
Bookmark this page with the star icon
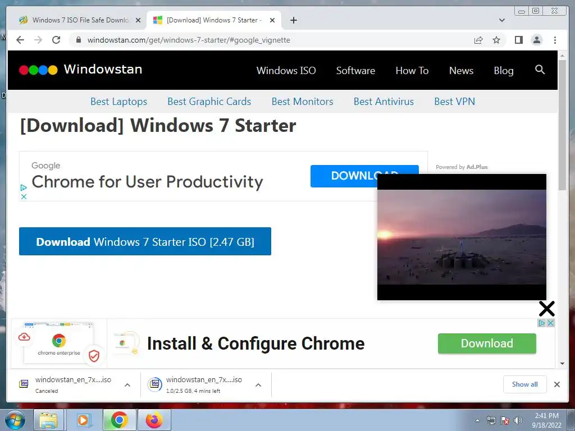496,40
